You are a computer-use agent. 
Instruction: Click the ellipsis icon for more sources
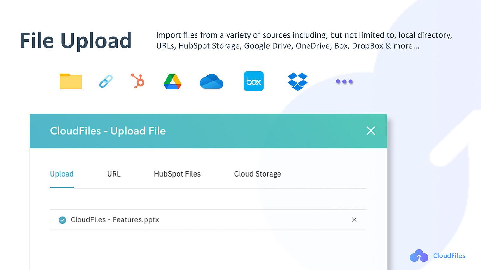(344, 81)
